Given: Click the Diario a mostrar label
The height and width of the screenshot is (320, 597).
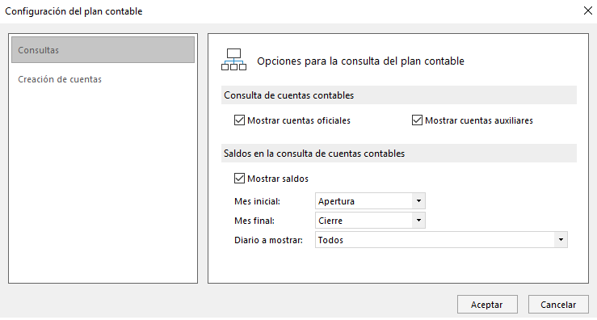Looking at the screenshot, I should point(268,240).
